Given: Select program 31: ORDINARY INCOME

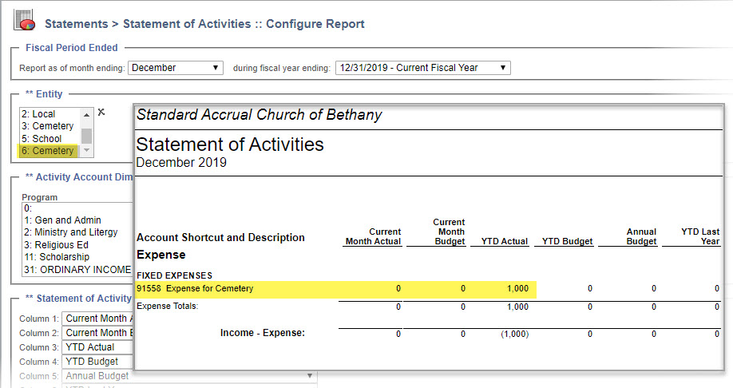Looking at the screenshot, I should coord(77,270).
